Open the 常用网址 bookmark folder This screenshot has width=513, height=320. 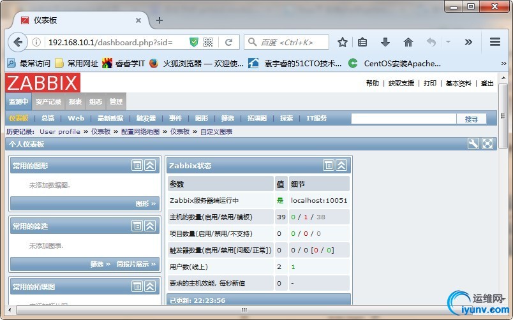pos(77,63)
